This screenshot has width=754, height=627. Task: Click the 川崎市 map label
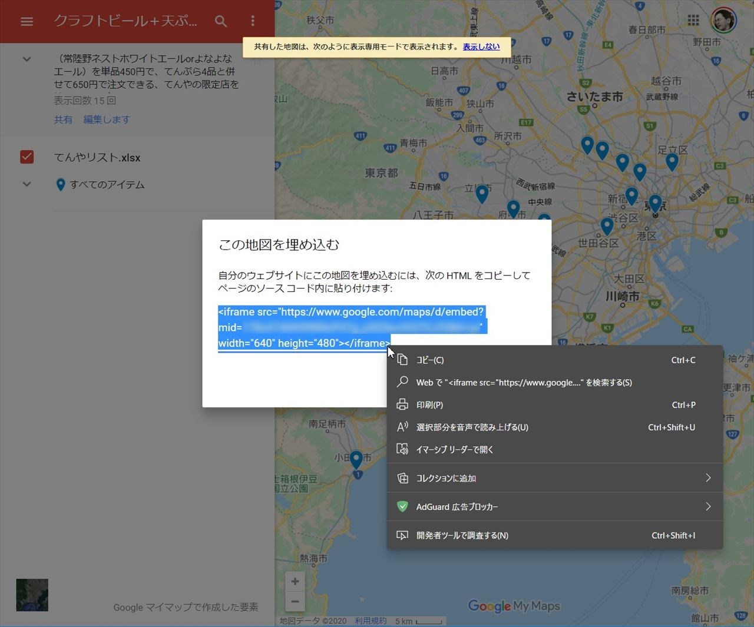tap(622, 296)
